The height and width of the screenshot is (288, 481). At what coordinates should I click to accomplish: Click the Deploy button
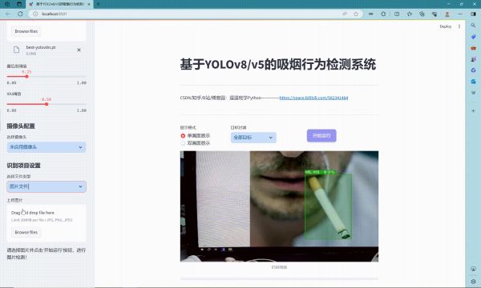point(446,26)
